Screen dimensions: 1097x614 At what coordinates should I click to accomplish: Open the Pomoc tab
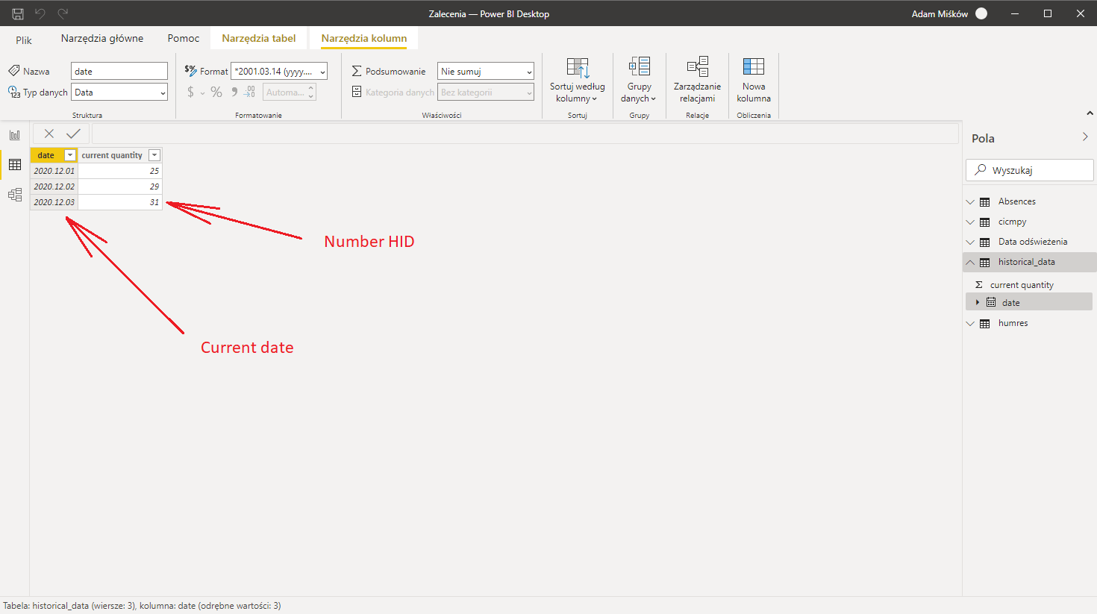pos(184,38)
